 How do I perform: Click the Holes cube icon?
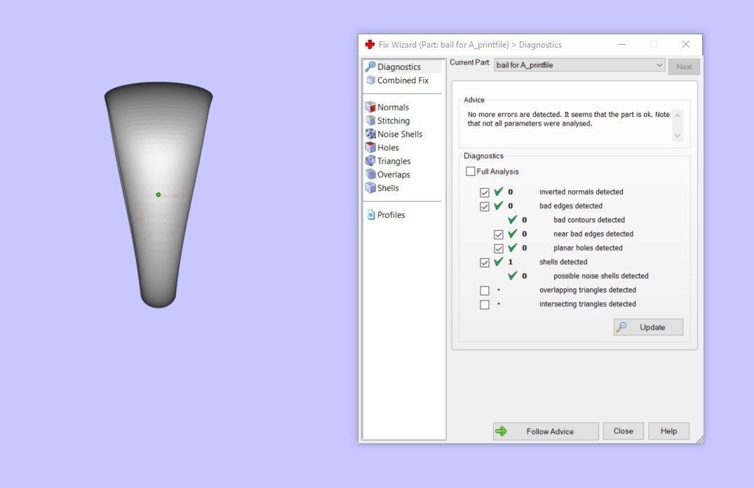370,147
